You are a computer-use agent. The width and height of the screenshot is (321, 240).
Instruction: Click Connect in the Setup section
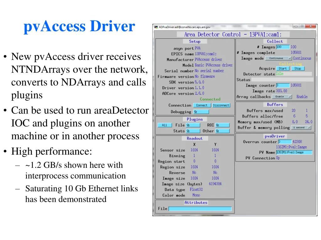202,105
